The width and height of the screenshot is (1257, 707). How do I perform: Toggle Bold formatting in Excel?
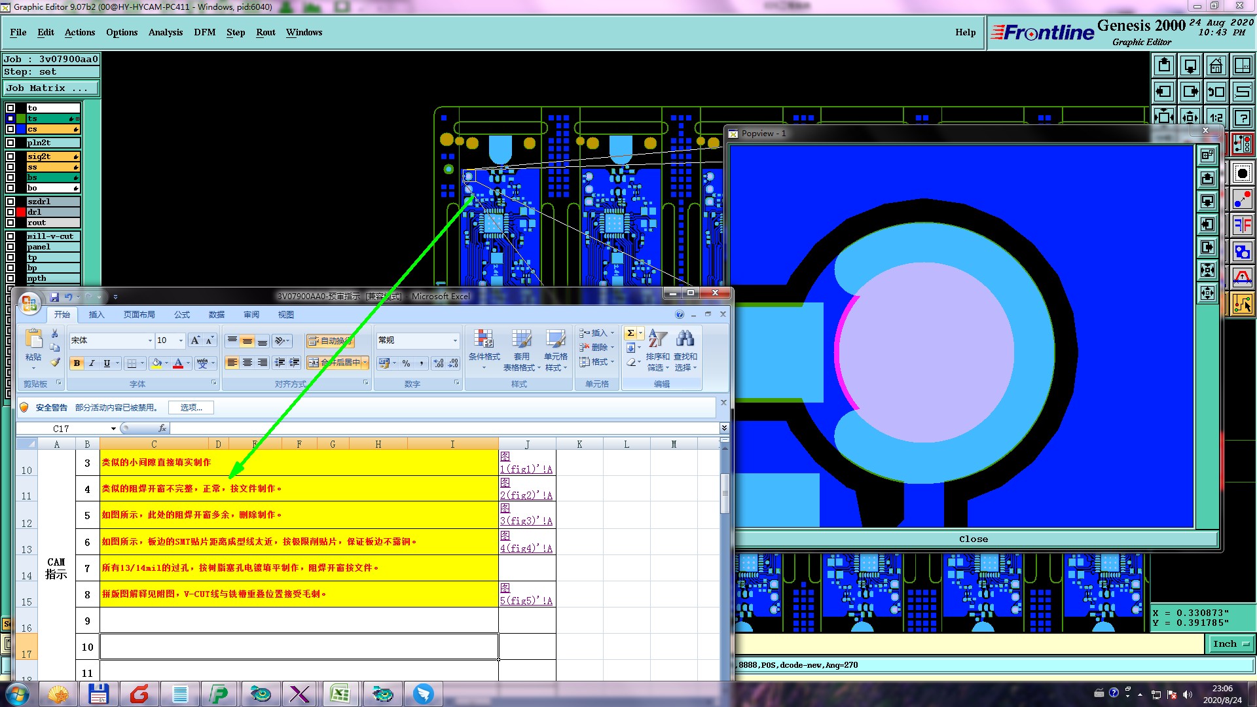(x=77, y=363)
